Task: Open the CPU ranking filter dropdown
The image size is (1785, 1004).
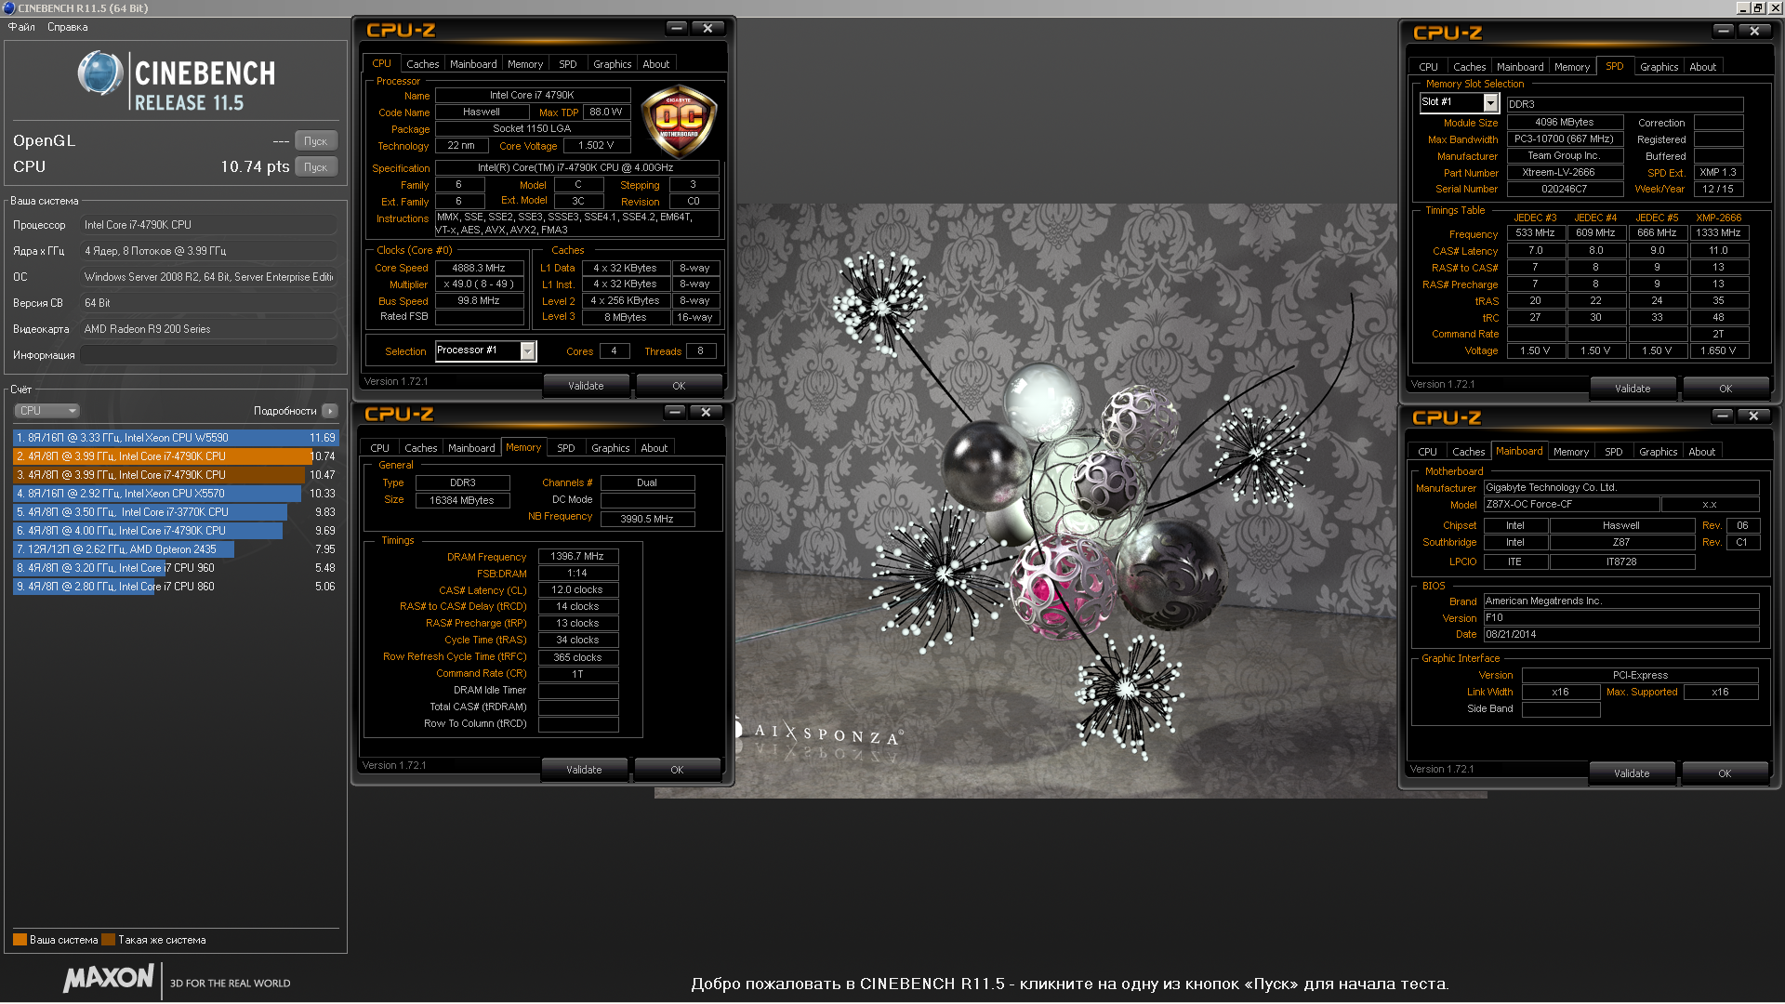Action: click(46, 411)
